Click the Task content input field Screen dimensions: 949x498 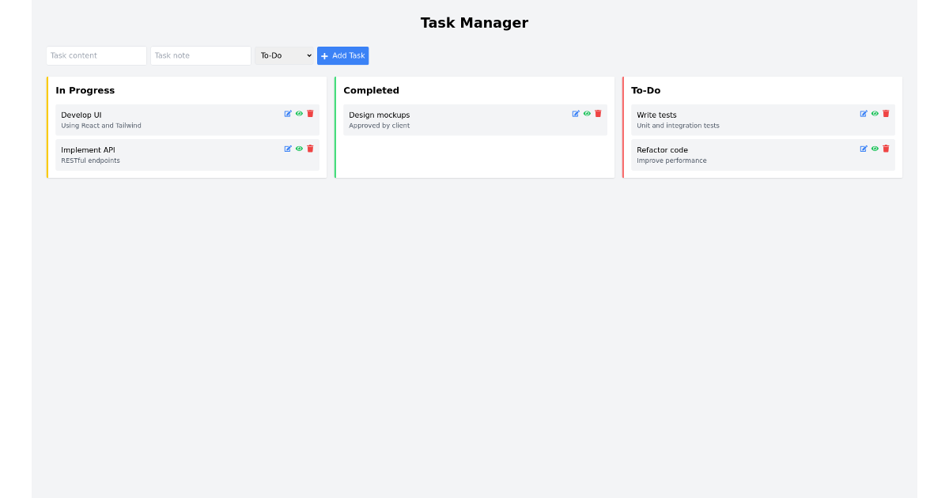(96, 55)
